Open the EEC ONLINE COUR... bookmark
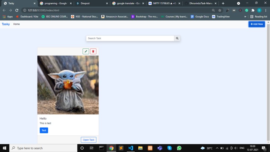Image resolution: width=270 pixels, height=152 pixels. click(55, 16)
